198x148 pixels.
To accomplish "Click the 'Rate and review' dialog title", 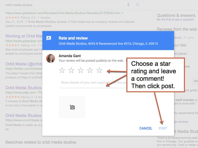I will pos(73,38).
